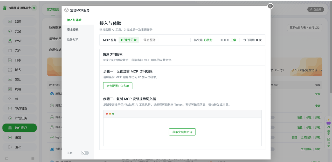Click the 宝塔面板 green shield logo

tap(5, 8)
